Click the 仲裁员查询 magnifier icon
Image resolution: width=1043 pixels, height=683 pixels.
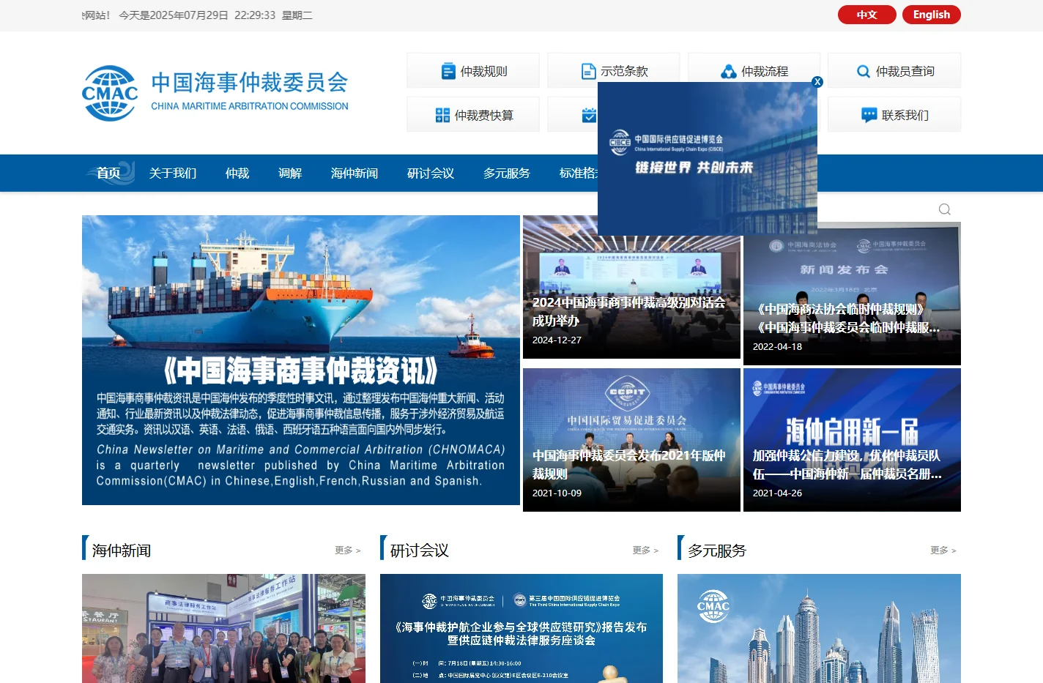click(x=864, y=71)
